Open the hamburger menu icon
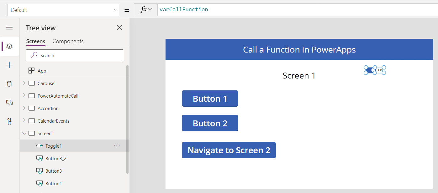 [9, 28]
